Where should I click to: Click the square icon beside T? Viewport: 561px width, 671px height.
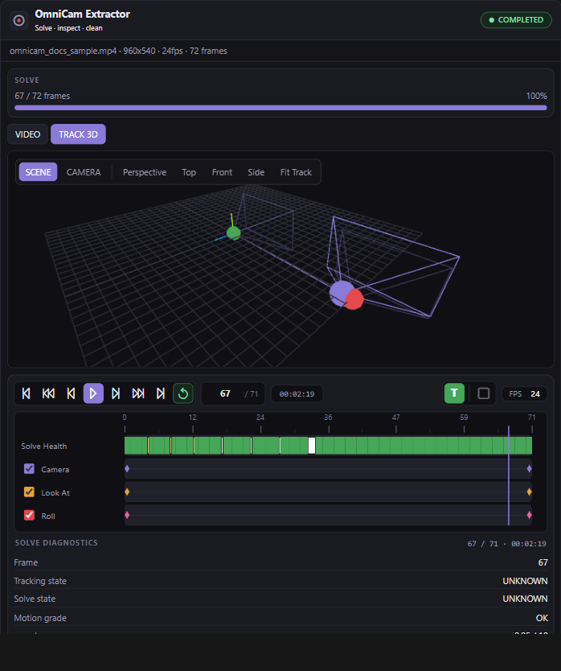coord(484,393)
